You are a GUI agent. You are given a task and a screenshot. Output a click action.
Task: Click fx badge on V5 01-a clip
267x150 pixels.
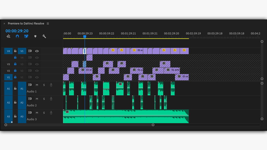[134, 50]
